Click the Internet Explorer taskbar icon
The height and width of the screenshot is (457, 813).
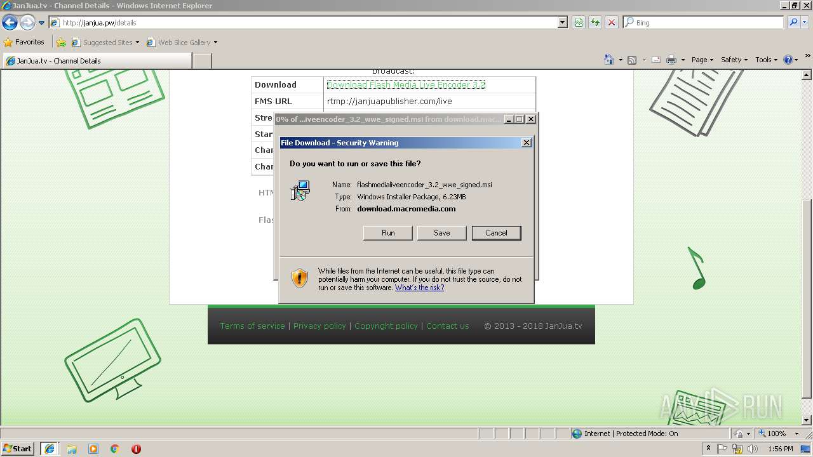pyautogui.click(x=50, y=449)
